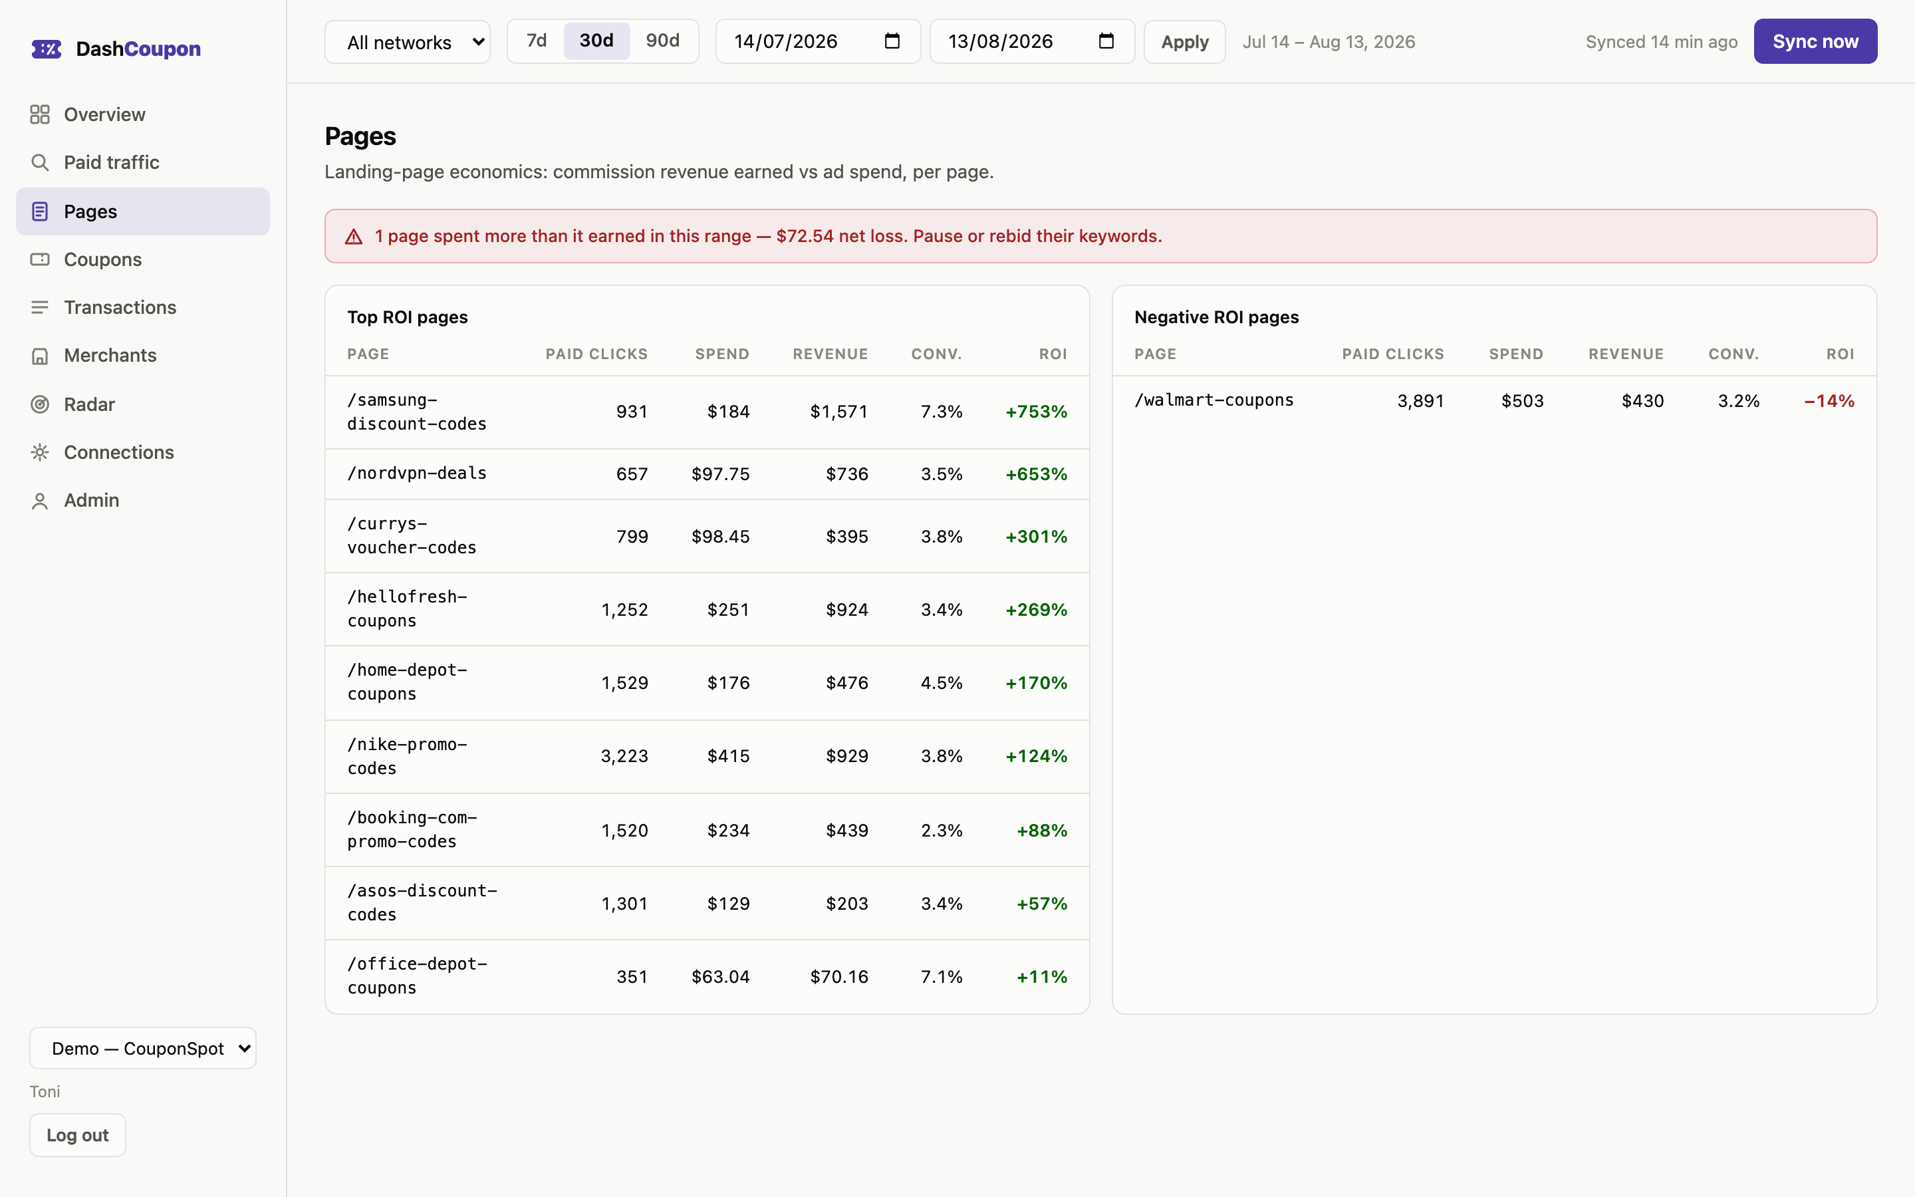Click the /nordvpn-deals page cell
This screenshot has height=1197, width=1915.
(x=417, y=473)
